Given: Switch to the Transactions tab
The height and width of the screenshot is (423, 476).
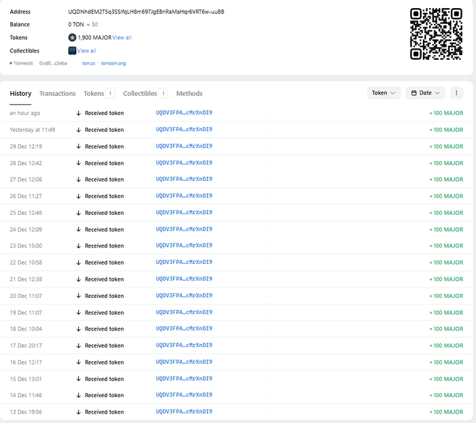Looking at the screenshot, I should [x=57, y=94].
